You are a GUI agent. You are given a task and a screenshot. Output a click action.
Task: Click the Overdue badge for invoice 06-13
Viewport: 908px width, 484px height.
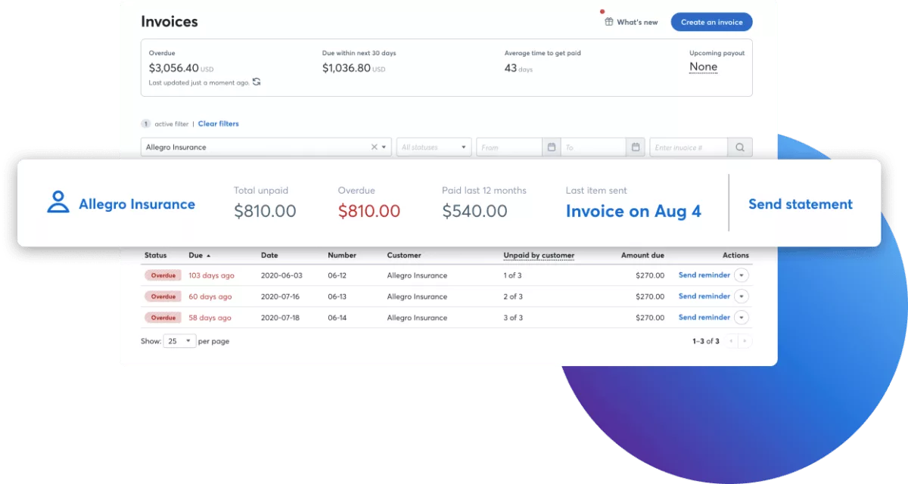tap(163, 296)
